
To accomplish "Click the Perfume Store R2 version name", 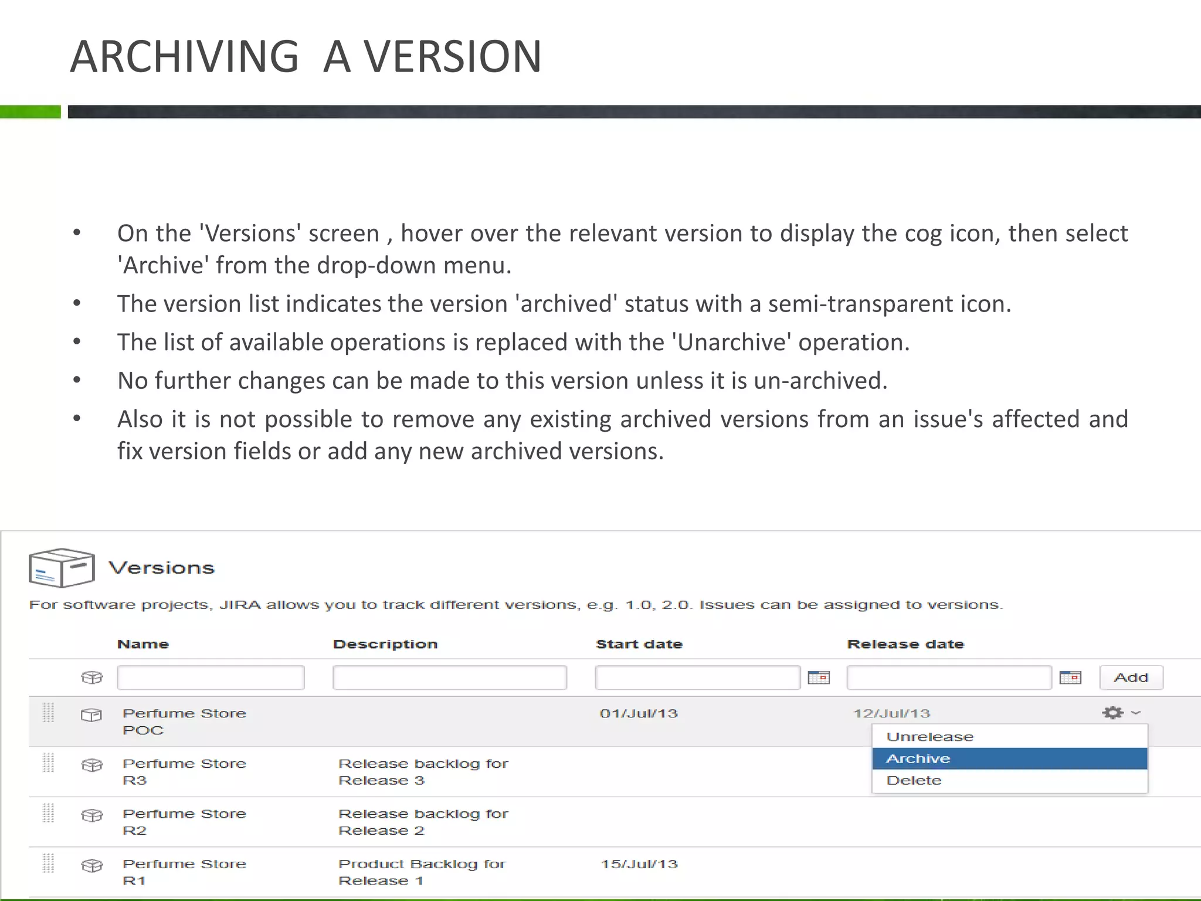I will pos(184,822).
